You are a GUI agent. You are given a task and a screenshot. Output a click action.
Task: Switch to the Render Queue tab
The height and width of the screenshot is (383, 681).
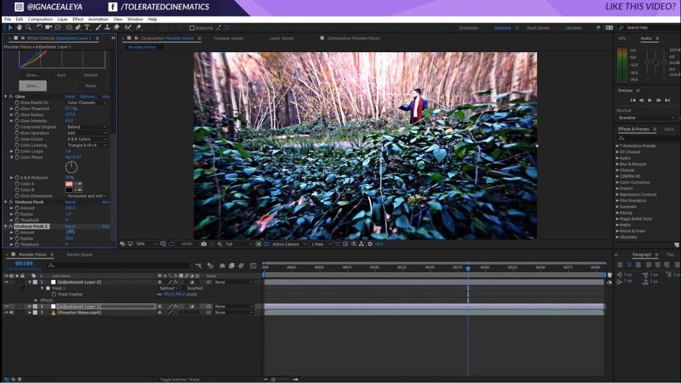pos(79,255)
